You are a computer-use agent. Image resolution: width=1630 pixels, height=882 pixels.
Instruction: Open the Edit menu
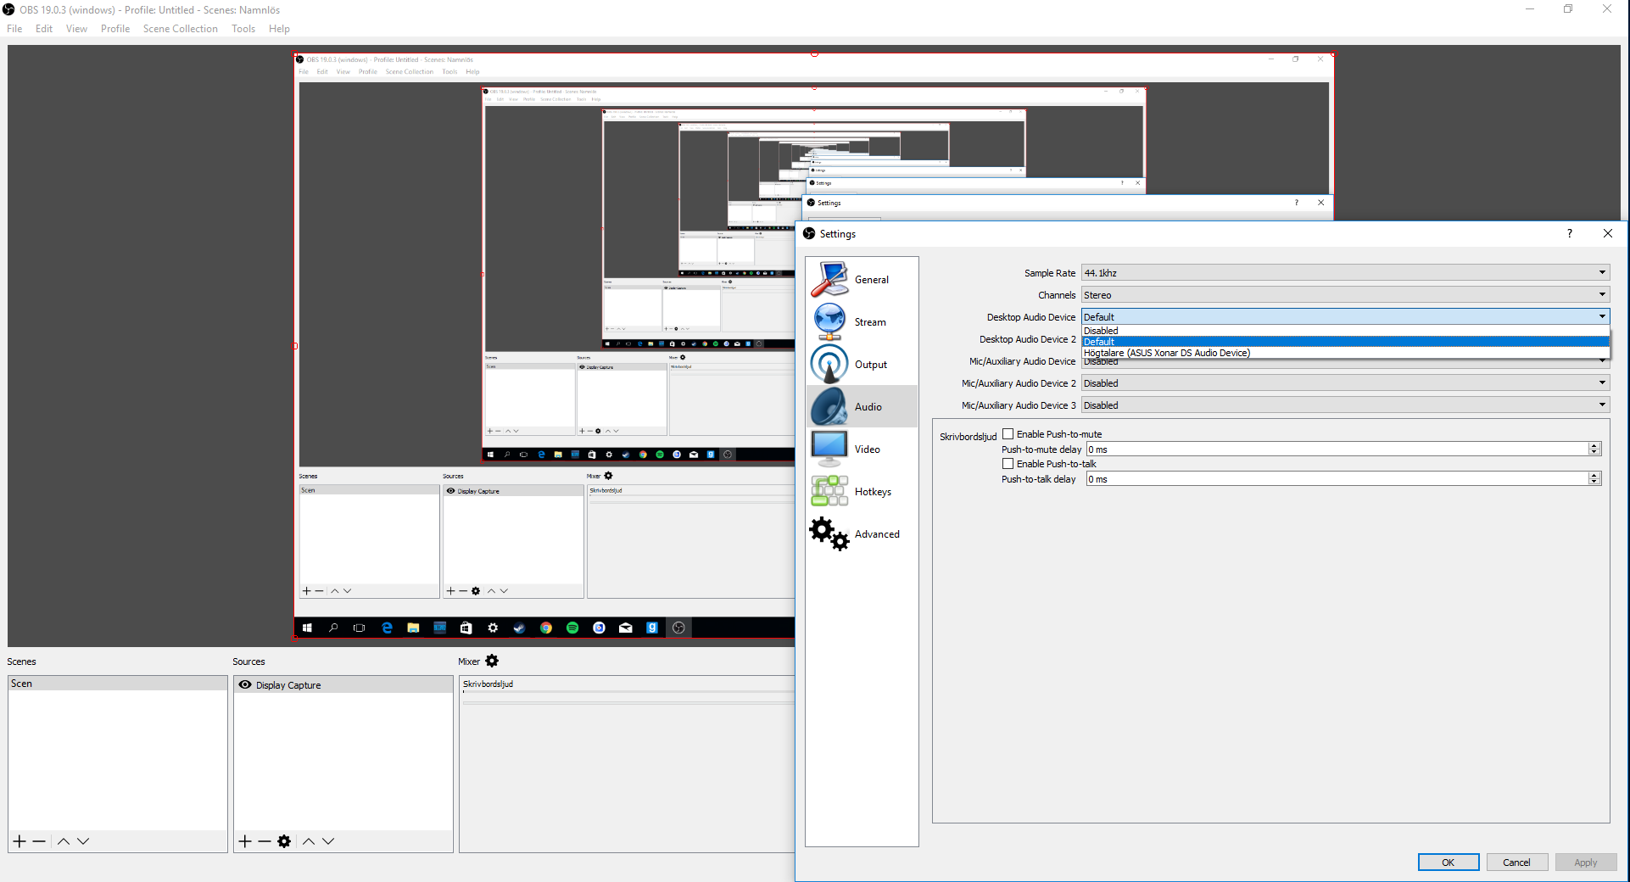pos(44,29)
